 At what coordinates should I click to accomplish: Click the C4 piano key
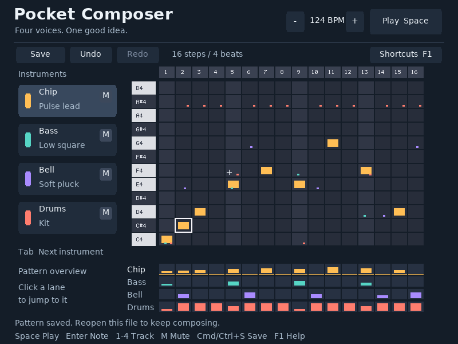click(144, 239)
